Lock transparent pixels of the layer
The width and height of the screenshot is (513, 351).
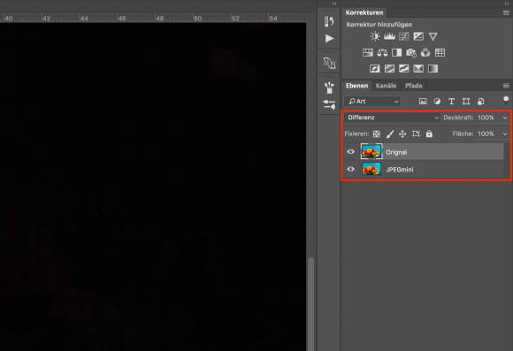click(377, 134)
